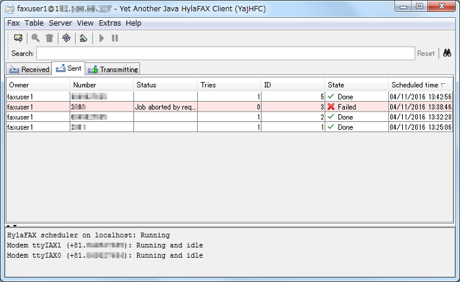Click the Reset search button
The image size is (460, 282).
426,53
